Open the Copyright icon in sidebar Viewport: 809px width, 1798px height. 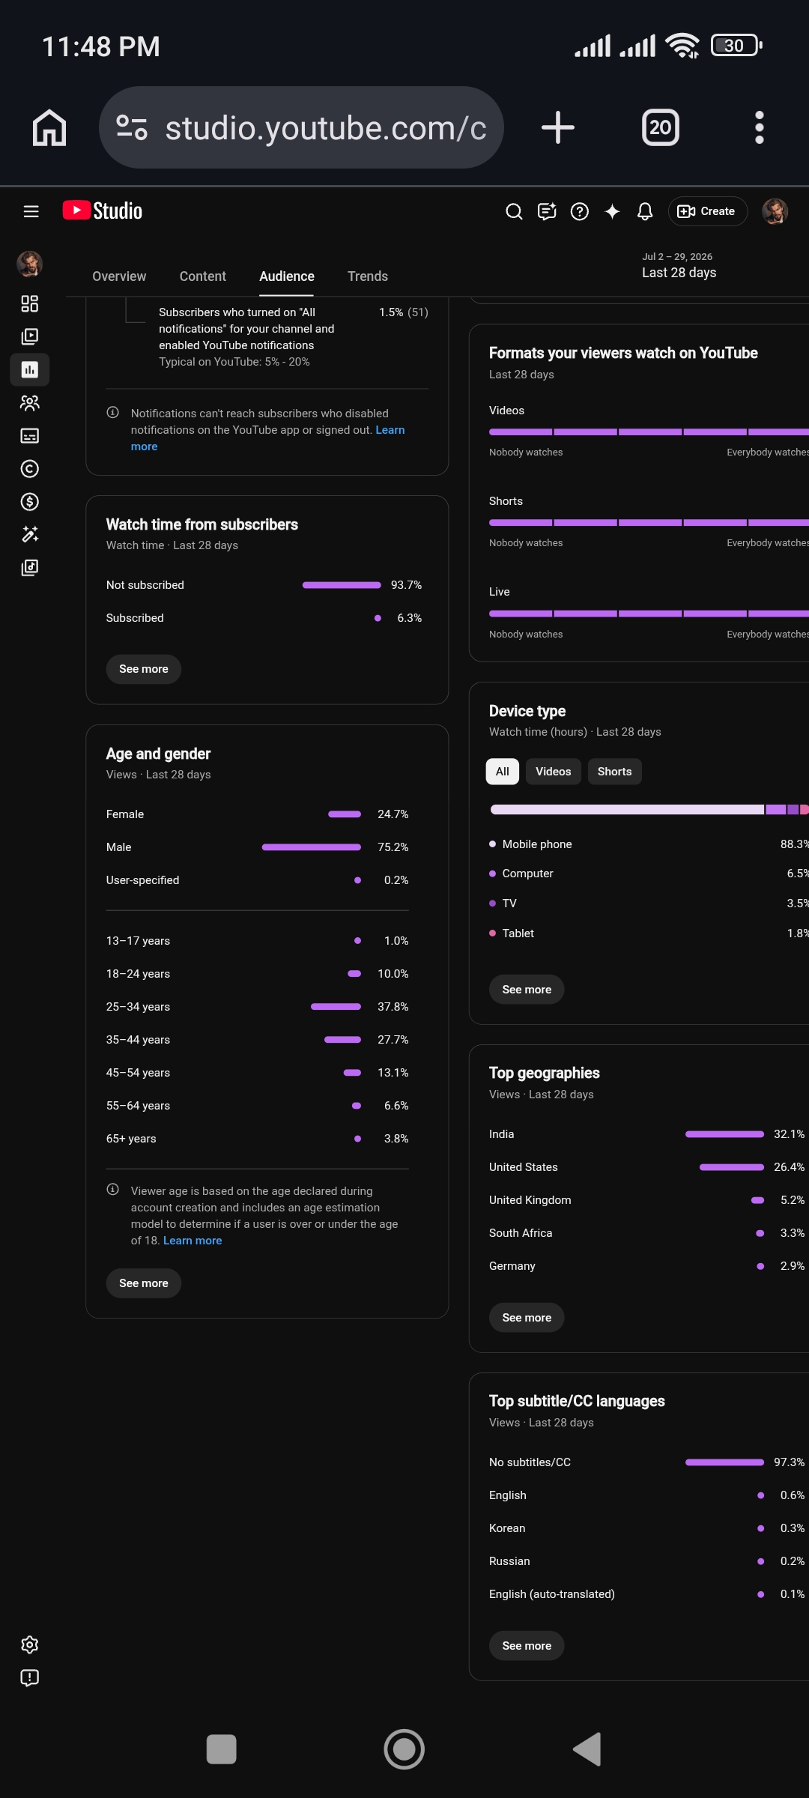pos(30,469)
